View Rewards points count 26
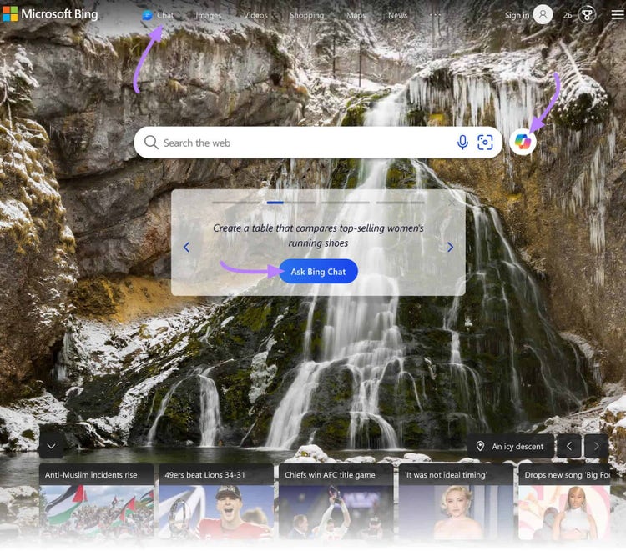 click(568, 15)
